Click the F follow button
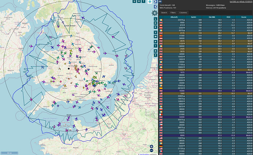This screenshot has height=155, width=253. (x=155, y=55)
